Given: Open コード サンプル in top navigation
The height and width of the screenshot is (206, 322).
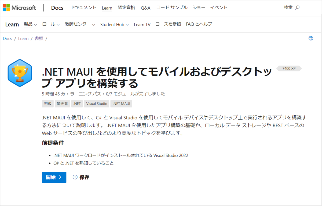Looking at the screenshot, I should pyautogui.click(x=172, y=8).
